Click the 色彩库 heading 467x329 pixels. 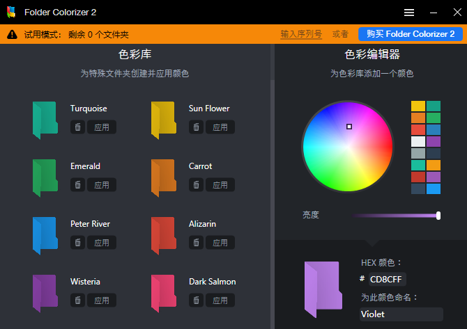tap(135, 54)
